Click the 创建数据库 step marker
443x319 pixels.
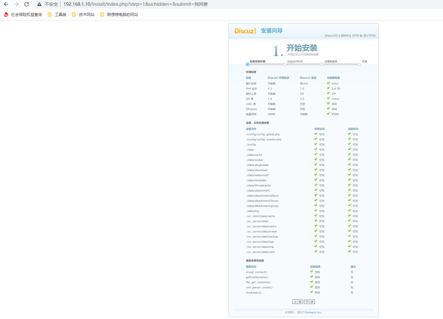click(322, 64)
